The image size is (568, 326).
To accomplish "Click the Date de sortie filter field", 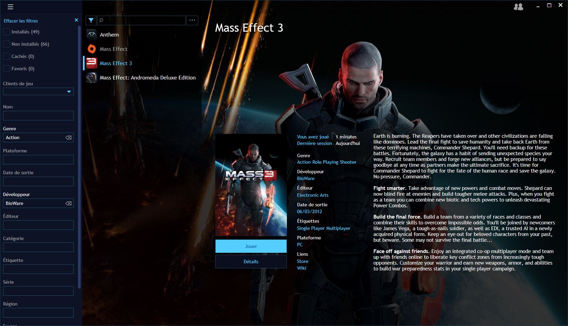I will (38, 181).
